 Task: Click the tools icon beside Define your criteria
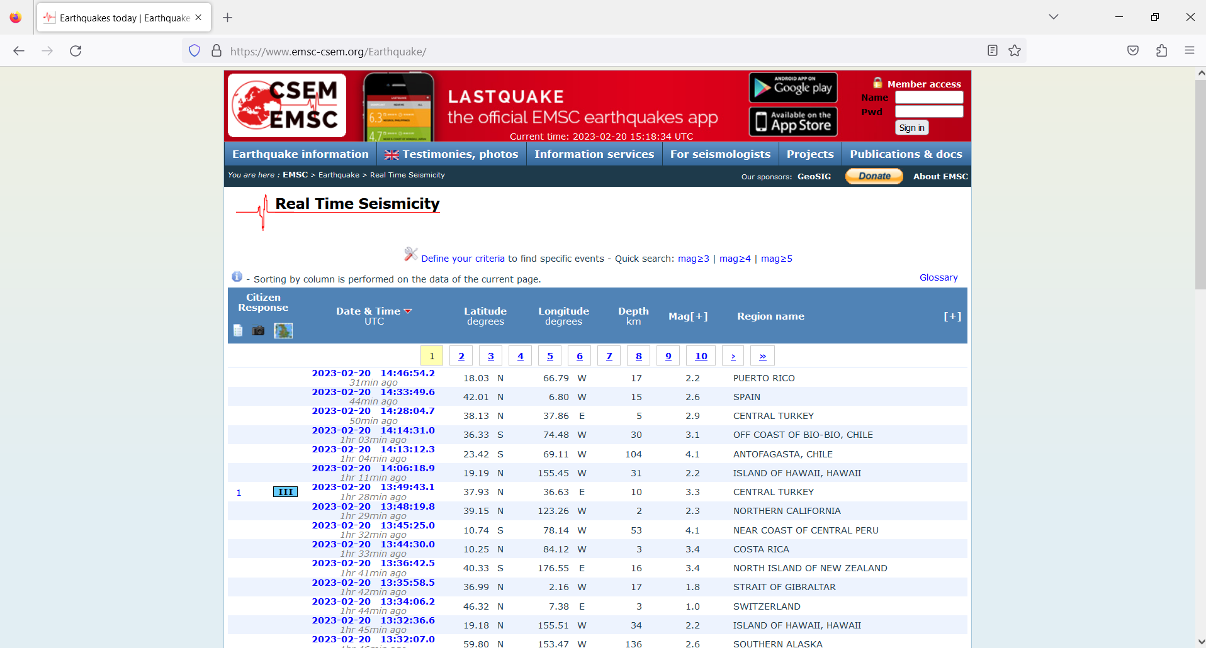coord(411,254)
